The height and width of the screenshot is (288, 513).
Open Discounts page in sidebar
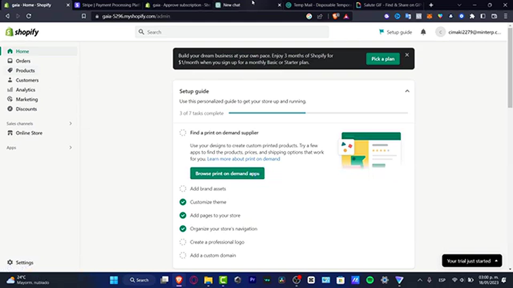point(26,109)
